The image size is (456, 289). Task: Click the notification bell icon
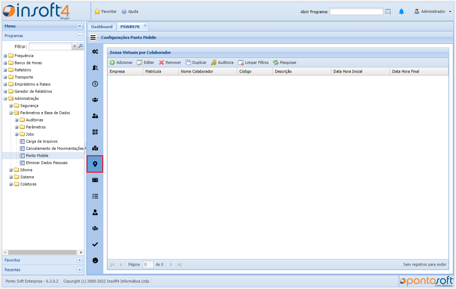[x=401, y=12]
